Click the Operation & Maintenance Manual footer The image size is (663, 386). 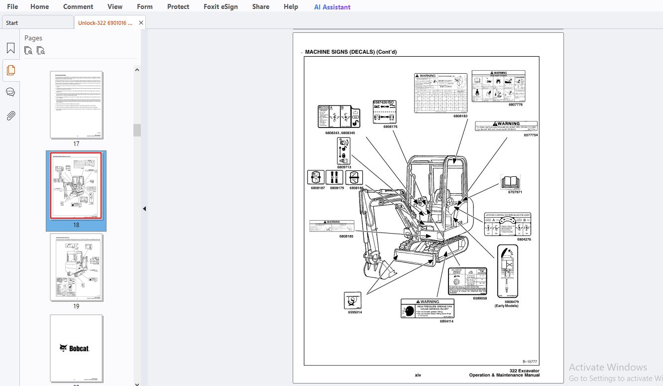(504, 375)
